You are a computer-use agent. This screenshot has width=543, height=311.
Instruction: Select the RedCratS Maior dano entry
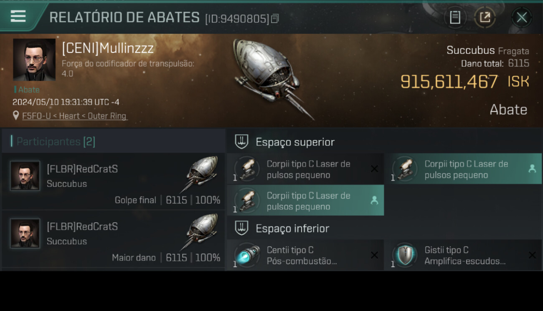(114, 239)
